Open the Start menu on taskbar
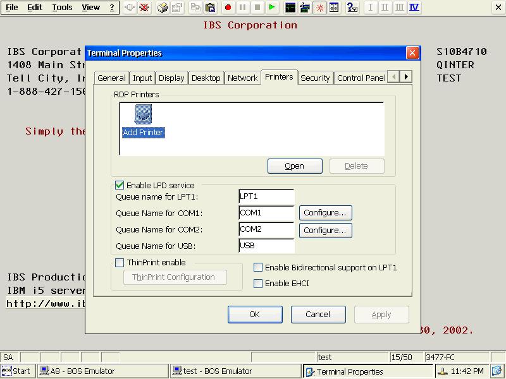The height and width of the screenshot is (379, 506). coord(18,371)
